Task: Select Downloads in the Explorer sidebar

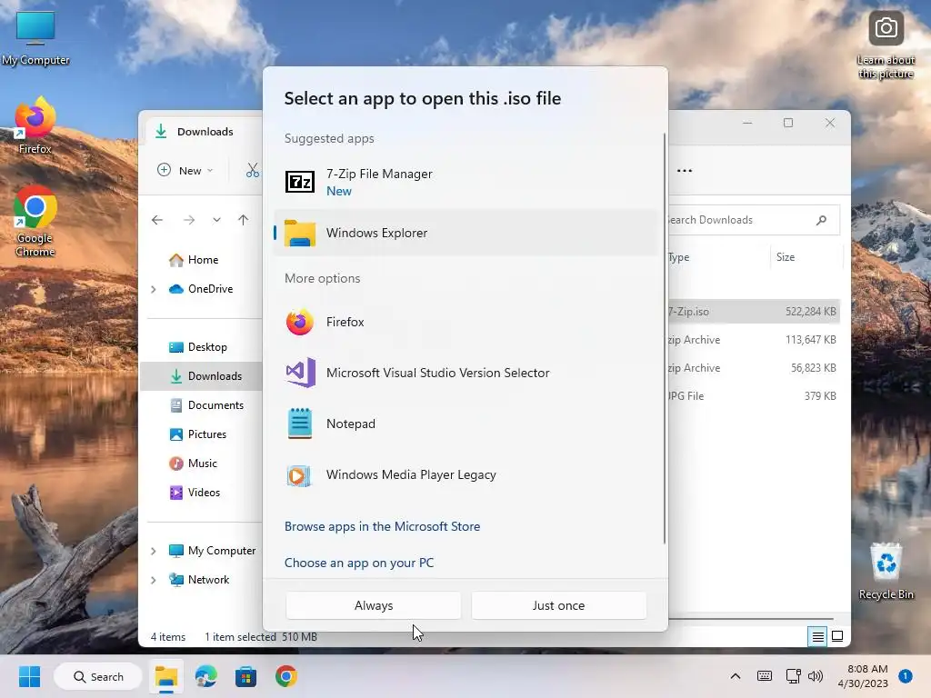Action: coord(202,376)
